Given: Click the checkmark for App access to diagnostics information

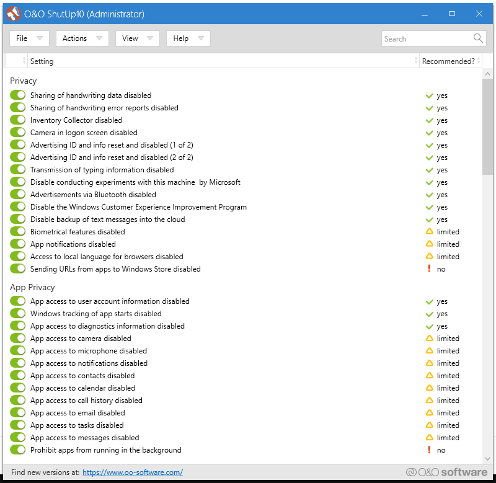Looking at the screenshot, I should click(x=429, y=326).
